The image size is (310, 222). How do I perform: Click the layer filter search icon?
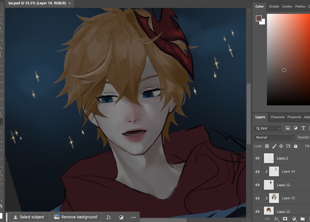click(x=258, y=128)
